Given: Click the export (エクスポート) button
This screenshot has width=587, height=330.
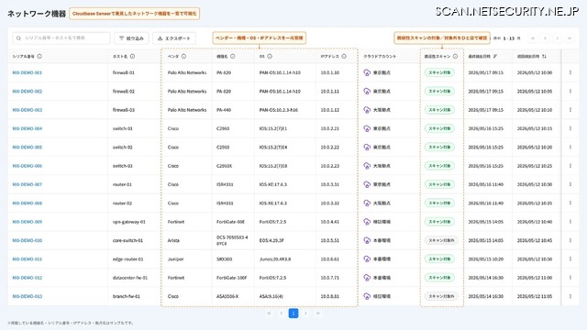Looking at the screenshot, I should coord(174,38).
